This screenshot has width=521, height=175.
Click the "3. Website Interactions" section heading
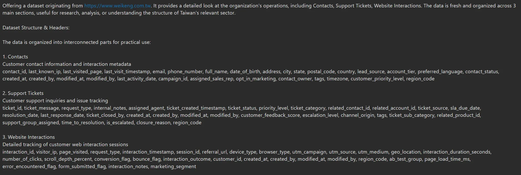[x=29, y=137]
